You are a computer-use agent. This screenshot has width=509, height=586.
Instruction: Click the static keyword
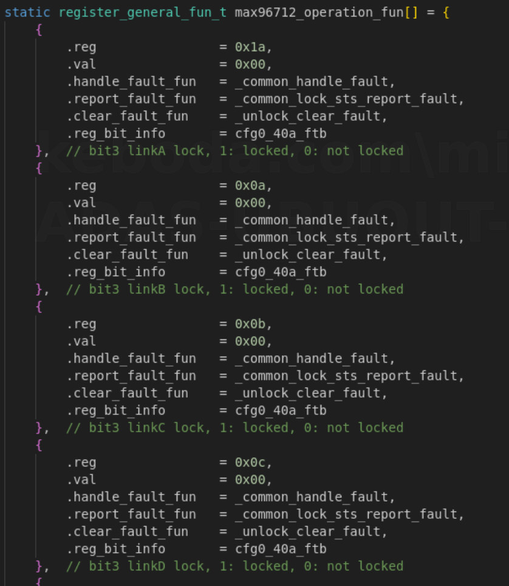click(28, 12)
